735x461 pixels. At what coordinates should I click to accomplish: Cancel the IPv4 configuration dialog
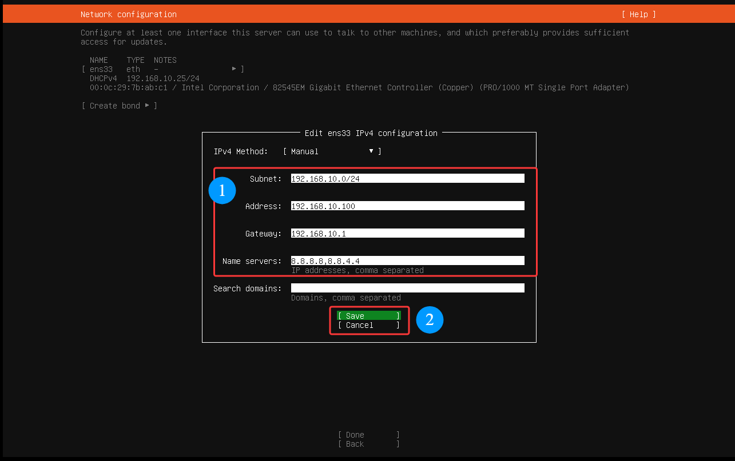[x=368, y=325]
